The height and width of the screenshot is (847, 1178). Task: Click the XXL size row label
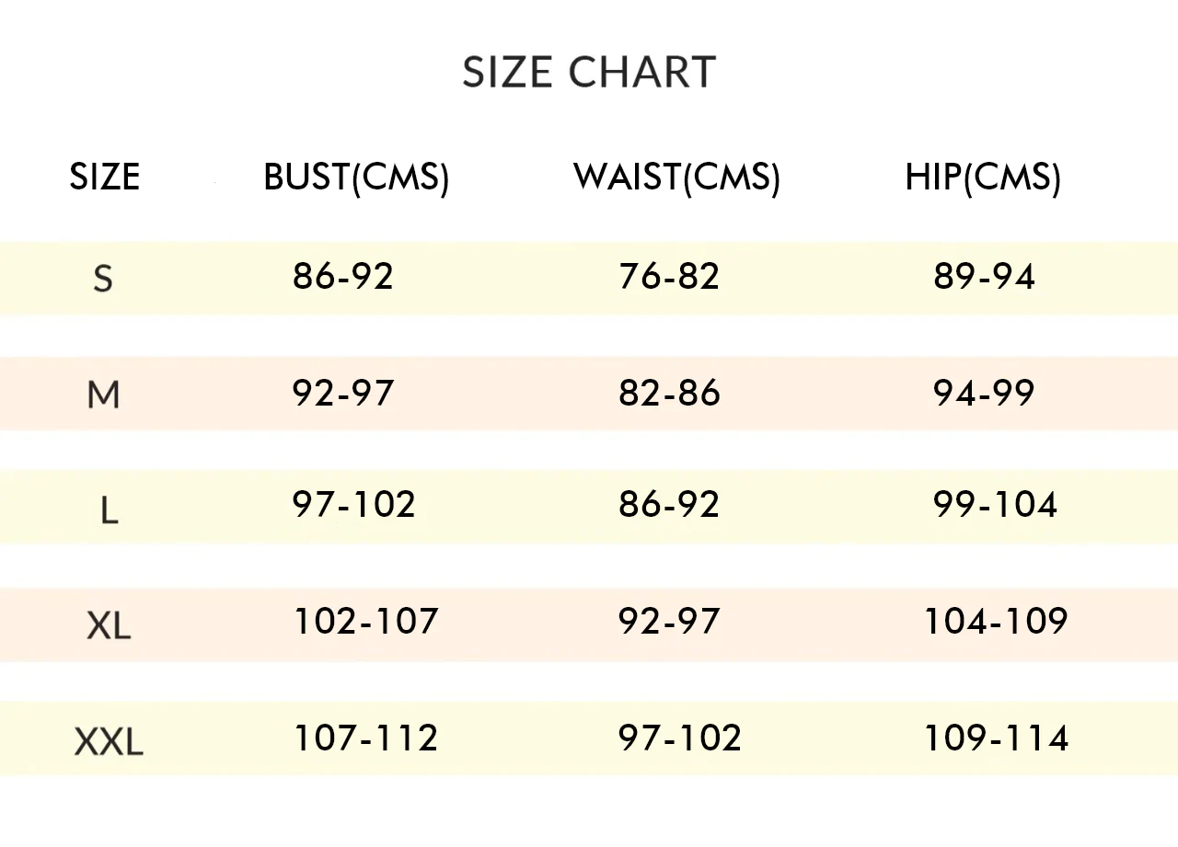point(109,741)
